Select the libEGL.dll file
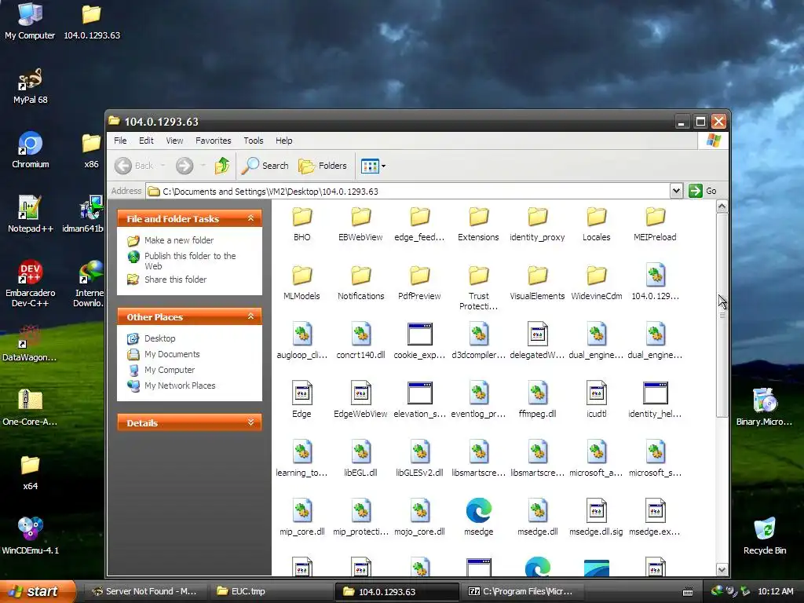Screen dimensions: 804x603 [x=360, y=459]
